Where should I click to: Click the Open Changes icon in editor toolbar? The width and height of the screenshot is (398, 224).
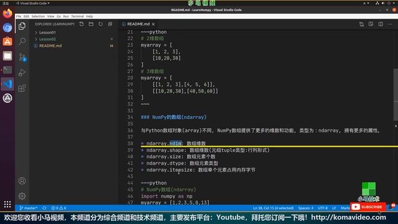(x=361, y=24)
